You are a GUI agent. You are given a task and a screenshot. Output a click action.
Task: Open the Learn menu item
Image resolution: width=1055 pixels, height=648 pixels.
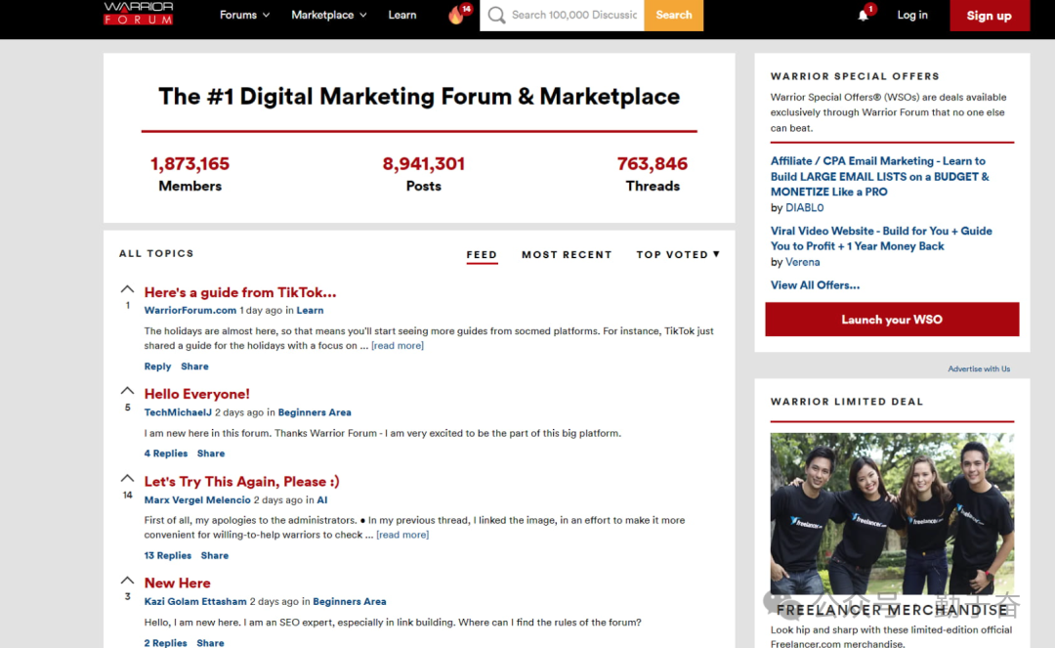pos(402,15)
